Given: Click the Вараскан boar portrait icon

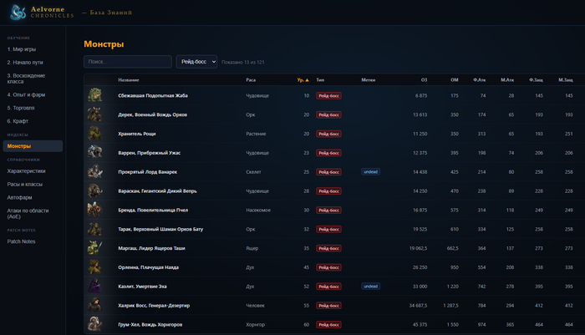Looking at the screenshot, I should (x=94, y=190).
